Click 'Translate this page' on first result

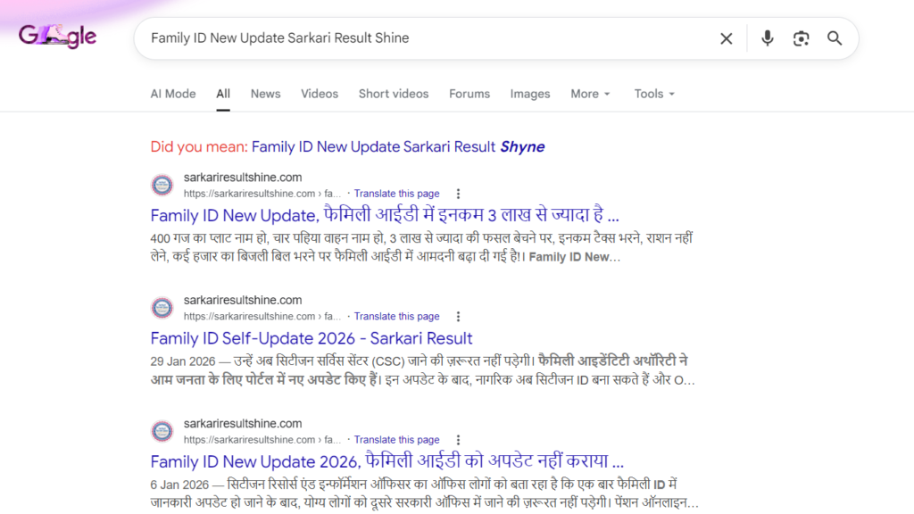coord(396,194)
